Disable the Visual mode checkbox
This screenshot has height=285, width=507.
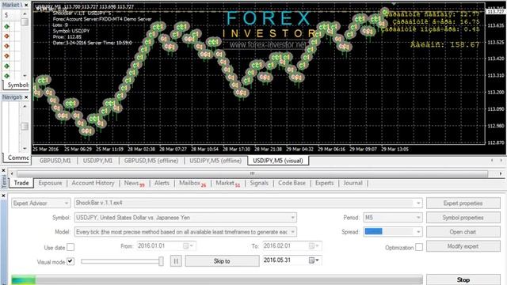tap(71, 261)
